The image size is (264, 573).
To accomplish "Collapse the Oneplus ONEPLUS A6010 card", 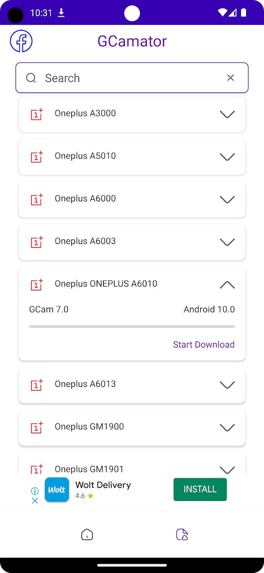I will point(227,285).
